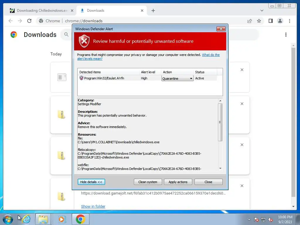
Task: Click the chilledwindows.exe file path text
Action: click(119, 142)
